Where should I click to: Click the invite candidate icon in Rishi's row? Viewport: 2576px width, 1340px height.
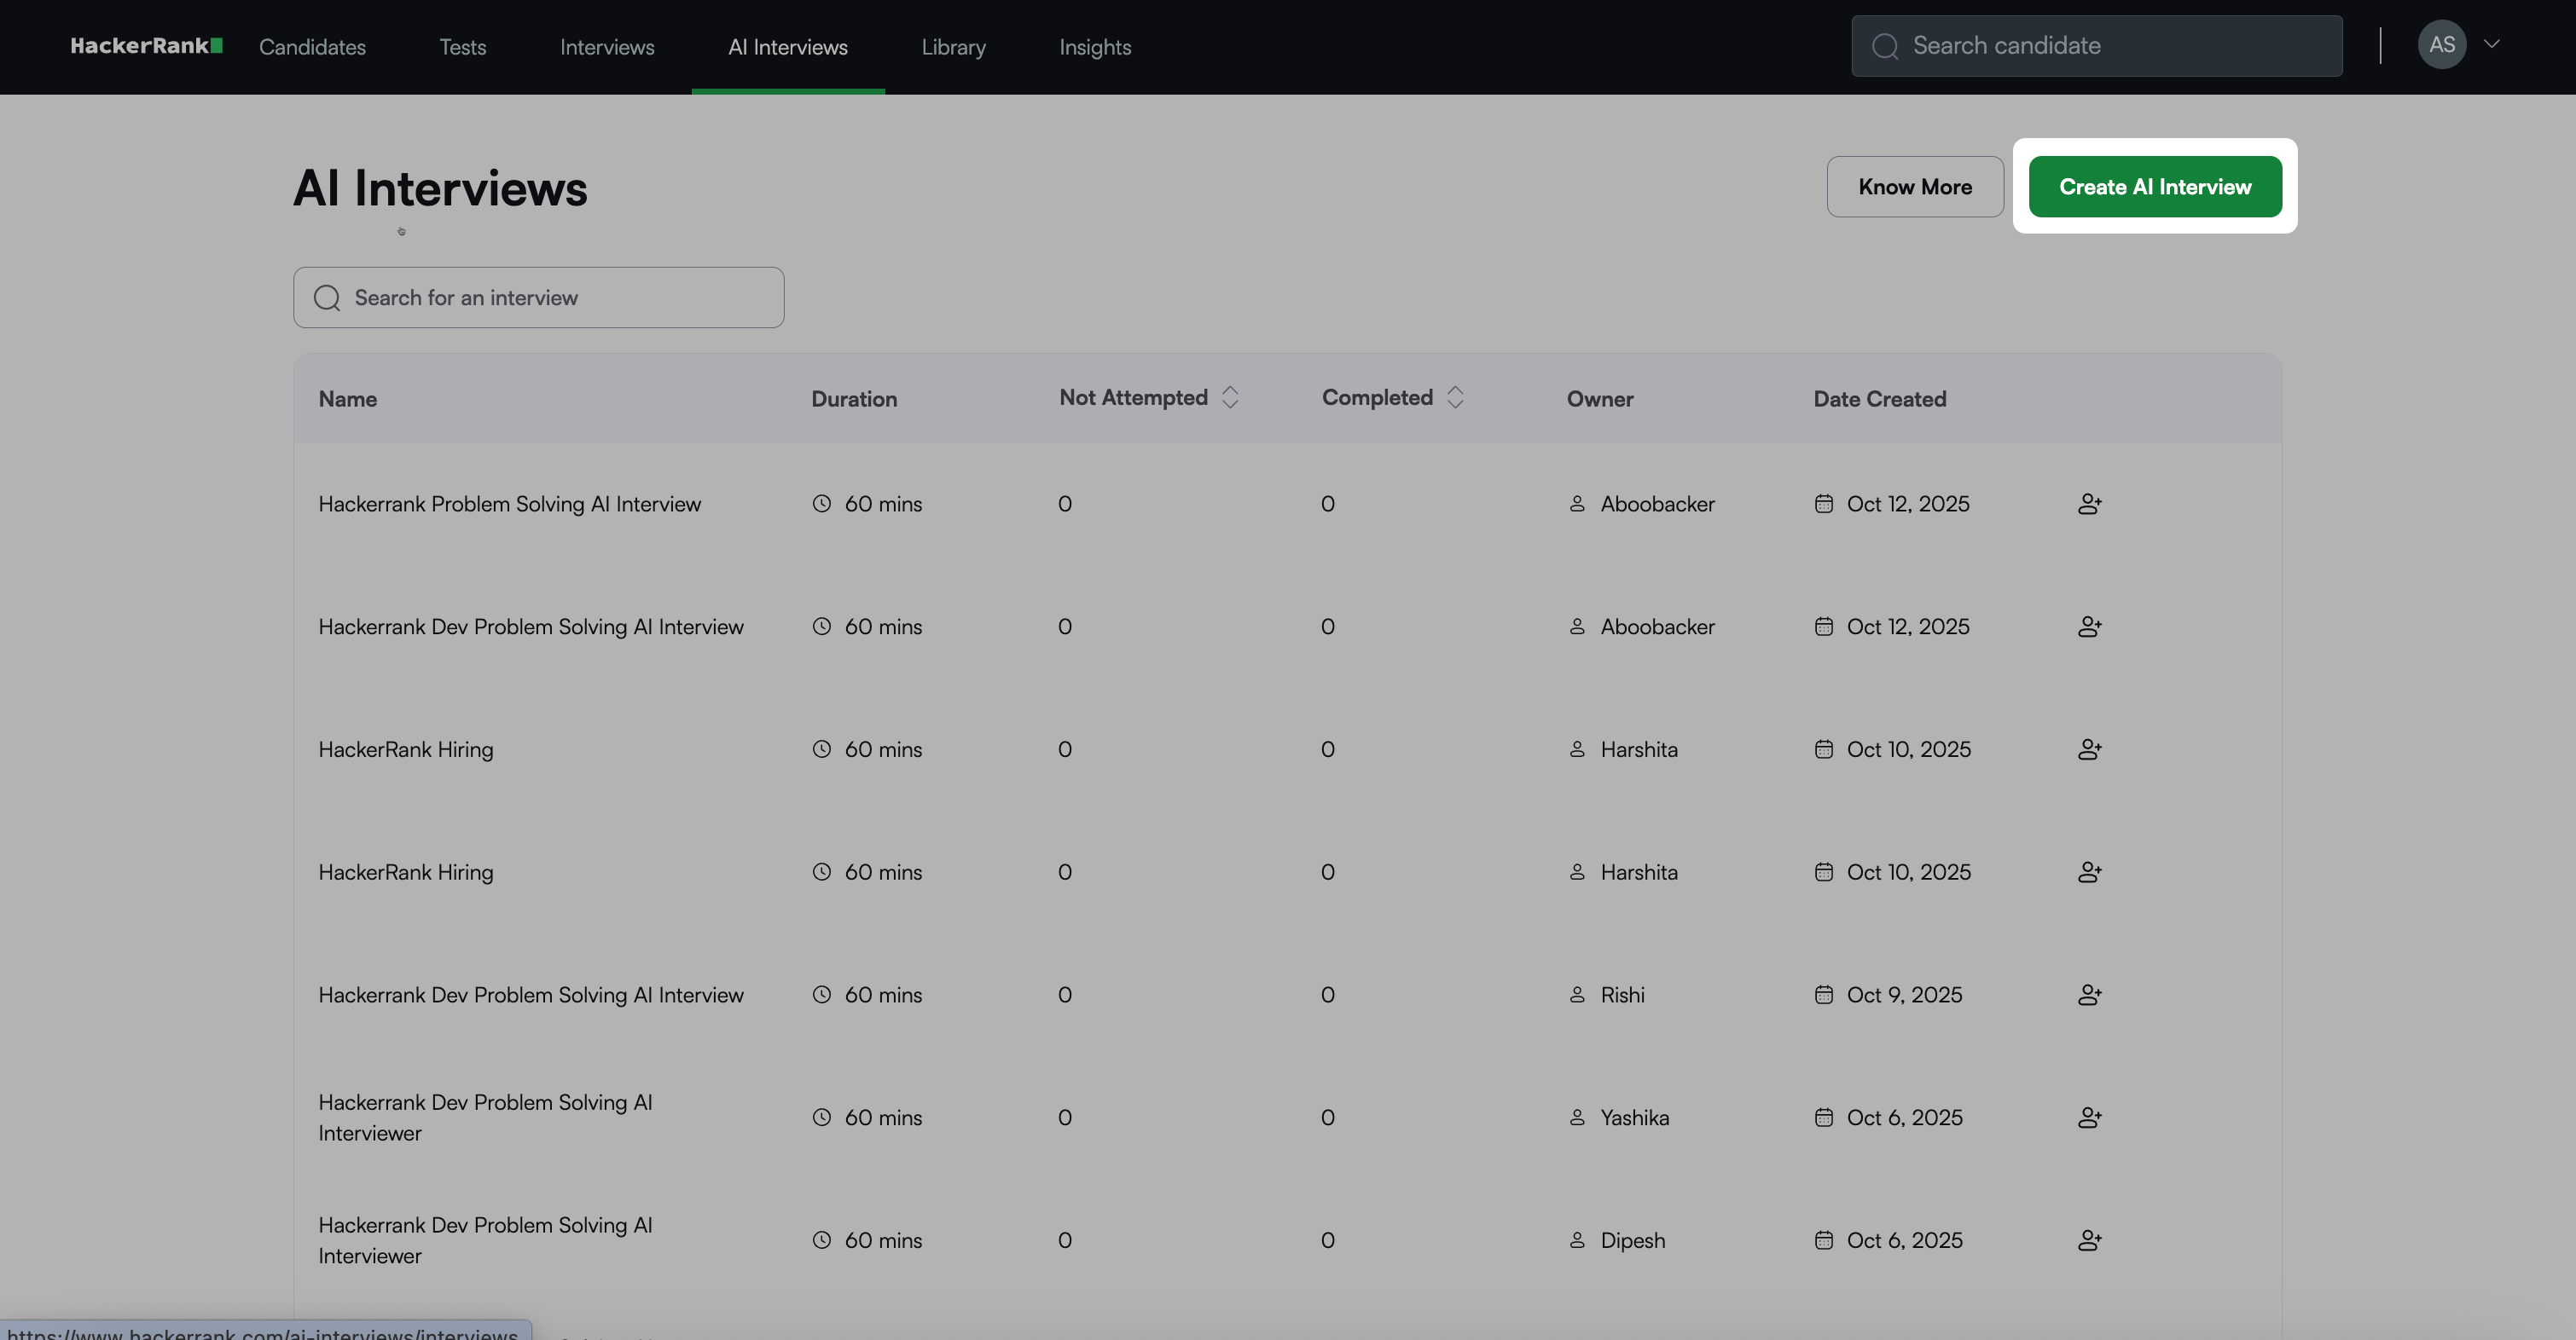click(2089, 996)
